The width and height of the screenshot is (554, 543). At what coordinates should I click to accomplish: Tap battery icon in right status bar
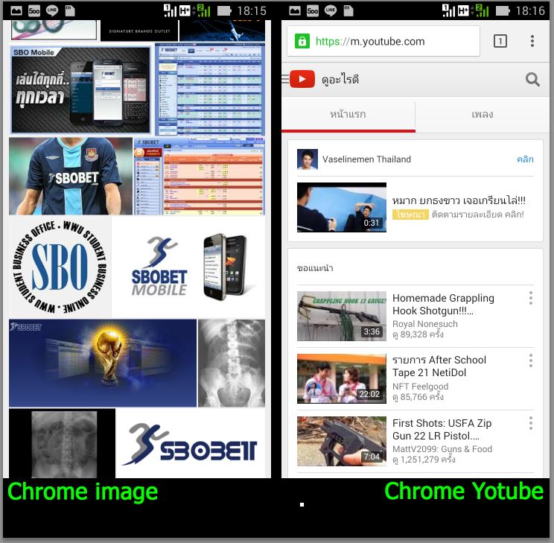click(x=502, y=11)
